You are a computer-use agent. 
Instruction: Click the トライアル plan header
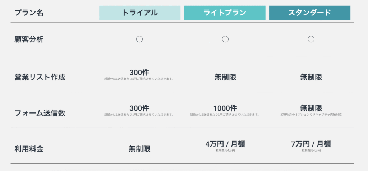(x=140, y=13)
